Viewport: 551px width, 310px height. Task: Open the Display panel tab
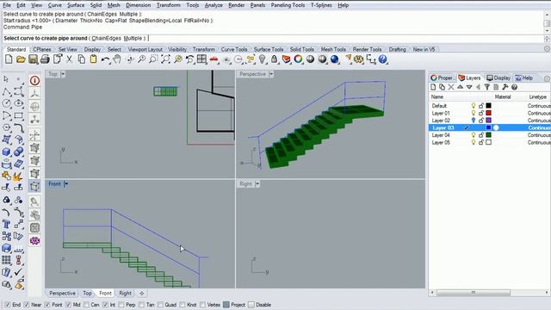[498, 78]
